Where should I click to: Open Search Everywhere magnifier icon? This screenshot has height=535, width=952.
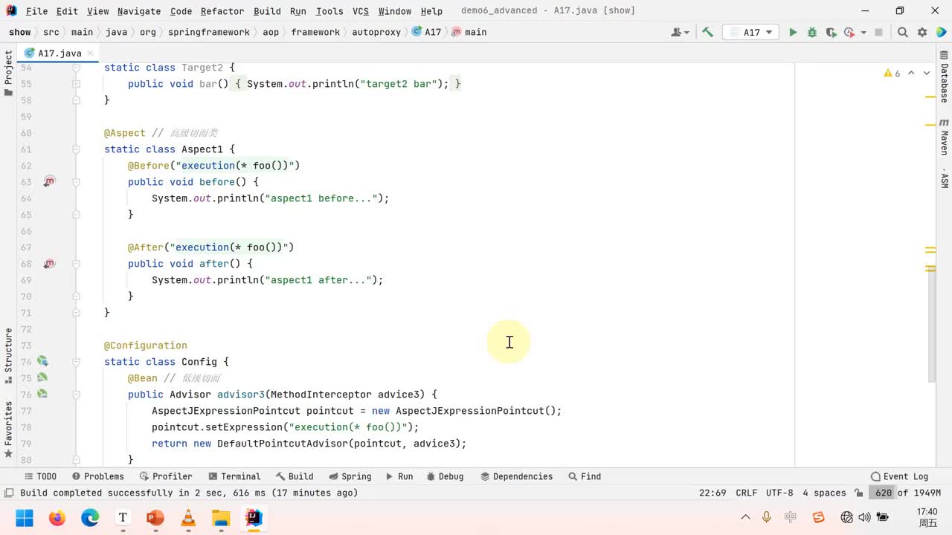902,32
